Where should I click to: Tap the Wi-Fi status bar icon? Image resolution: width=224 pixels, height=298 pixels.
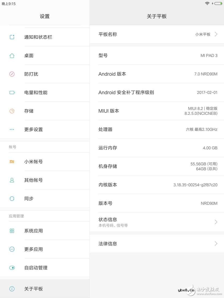click(x=208, y=4)
